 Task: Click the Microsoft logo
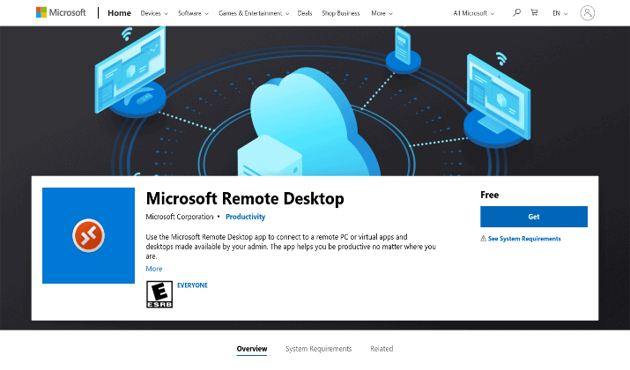[x=61, y=13]
